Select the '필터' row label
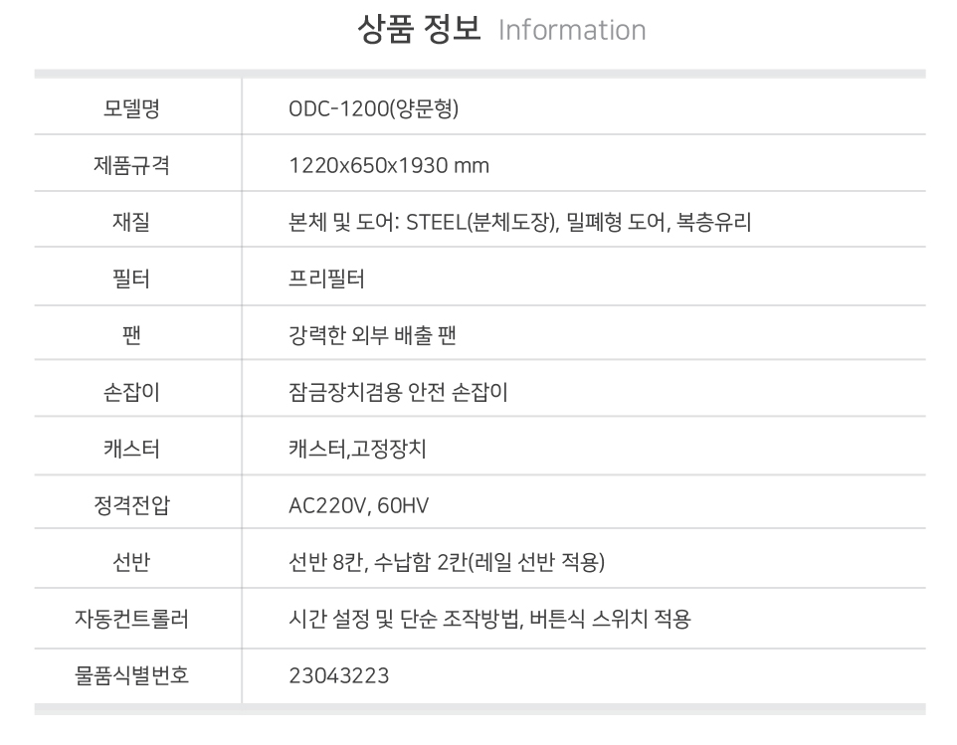The height and width of the screenshot is (745, 957). [x=130, y=279]
